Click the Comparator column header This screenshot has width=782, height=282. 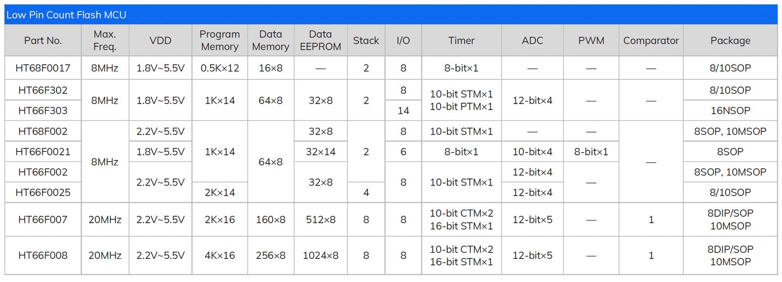click(x=651, y=41)
